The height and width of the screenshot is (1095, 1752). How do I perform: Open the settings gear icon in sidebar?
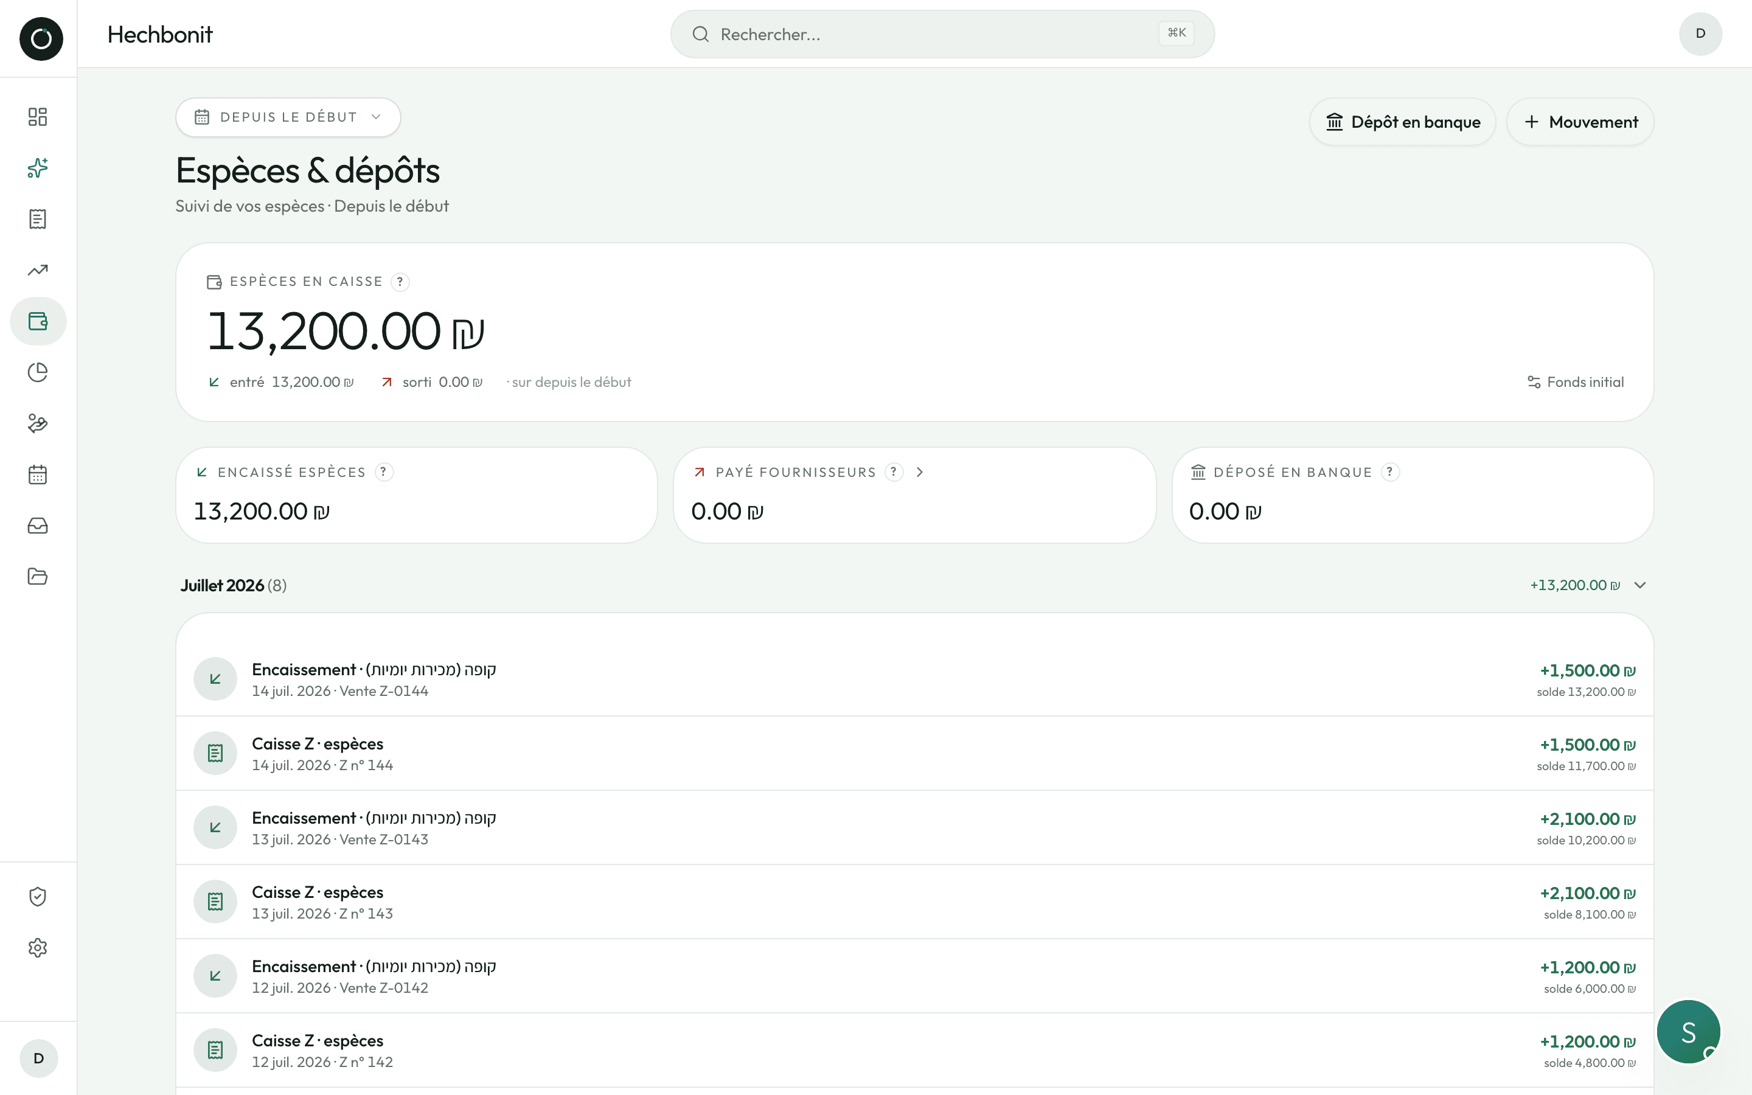(38, 947)
